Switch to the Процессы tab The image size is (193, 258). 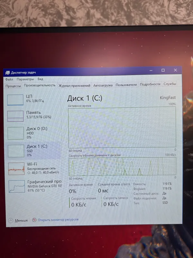[13, 86]
